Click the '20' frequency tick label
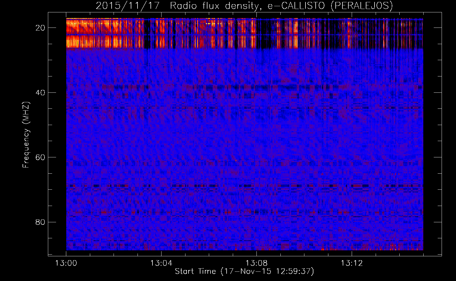This screenshot has width=456, height=281. [x=40, y=28]
